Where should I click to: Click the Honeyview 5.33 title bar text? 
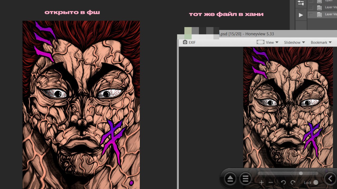pyautogui.click(x=260, y=34)
